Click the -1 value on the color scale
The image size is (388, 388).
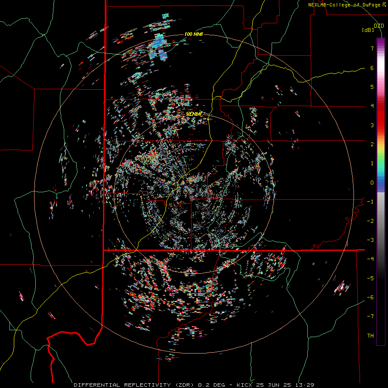370,202
